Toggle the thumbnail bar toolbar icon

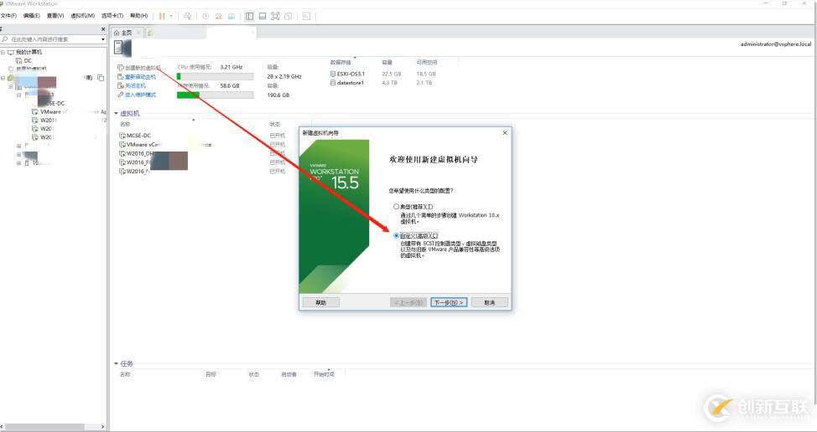click(262, 16)
